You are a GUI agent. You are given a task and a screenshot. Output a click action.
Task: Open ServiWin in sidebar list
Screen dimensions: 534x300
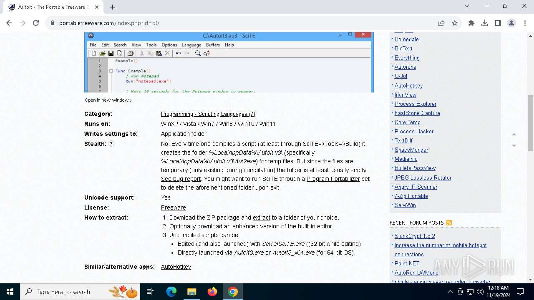tap(405, 205)
